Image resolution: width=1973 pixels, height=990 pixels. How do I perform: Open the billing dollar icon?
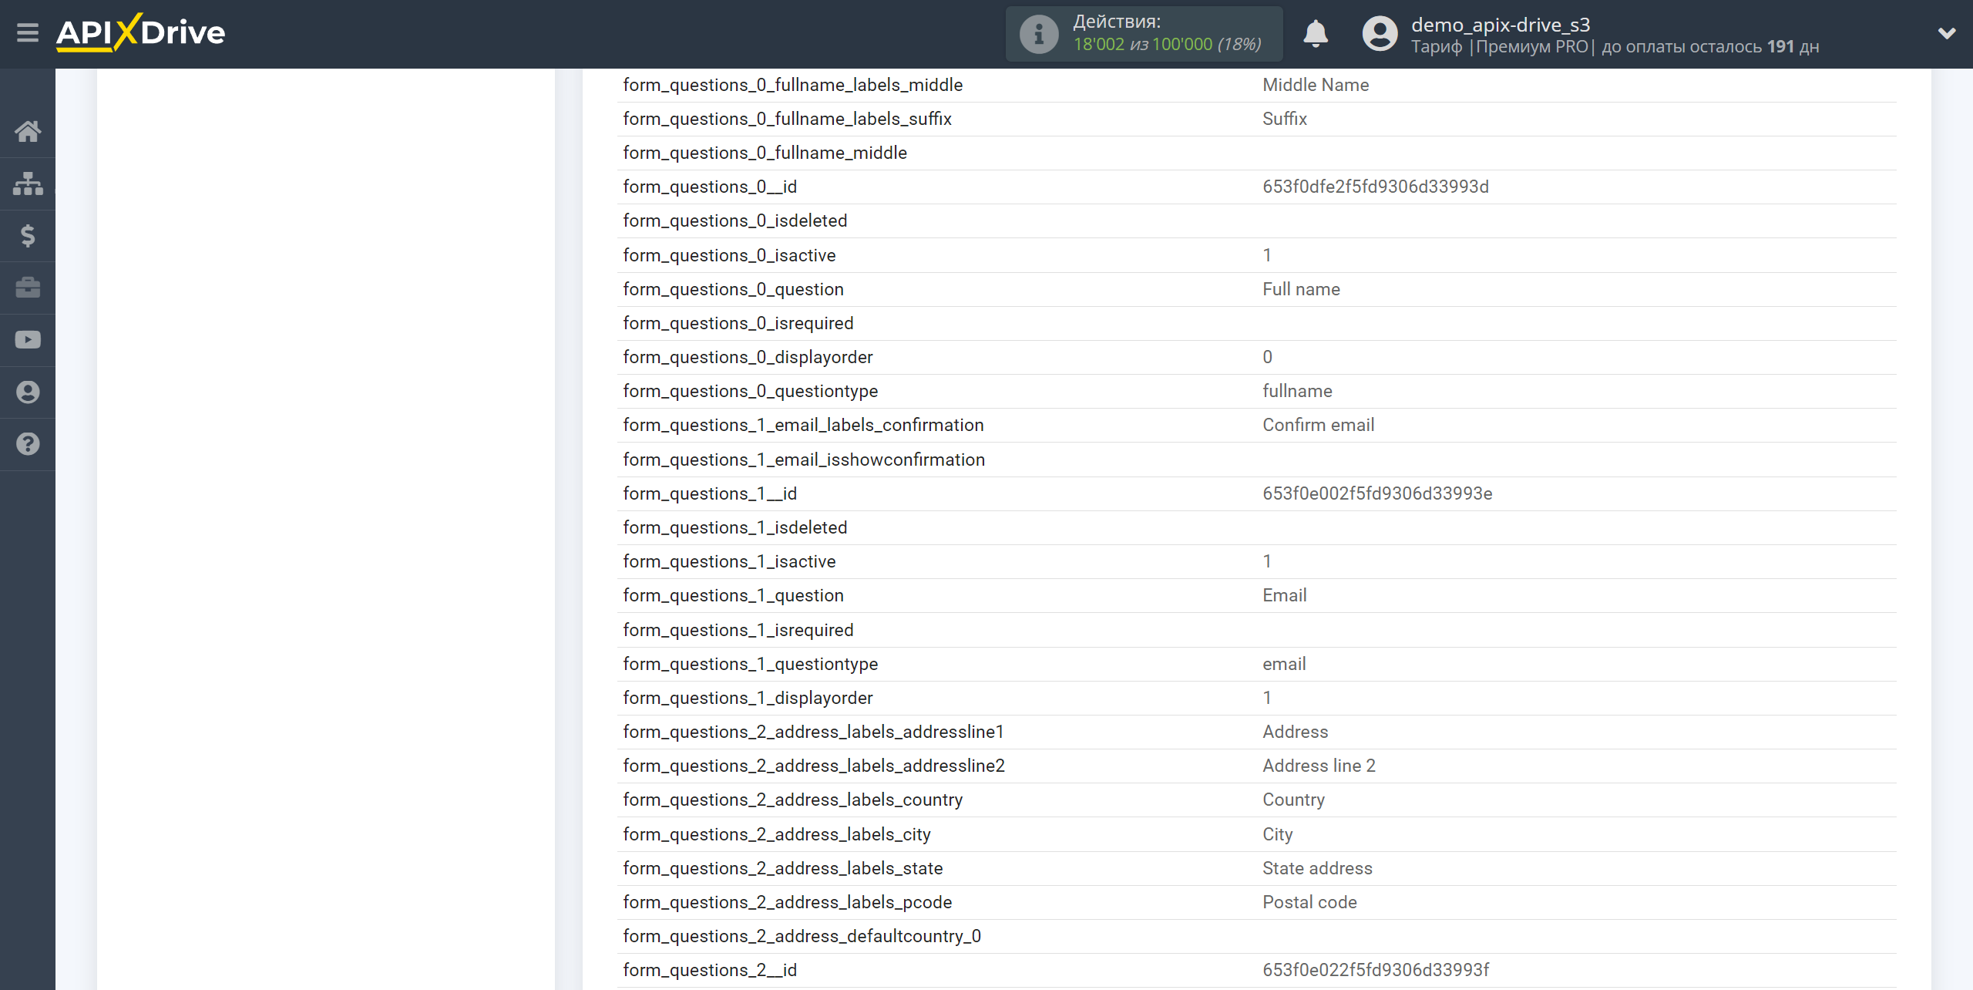28,236
